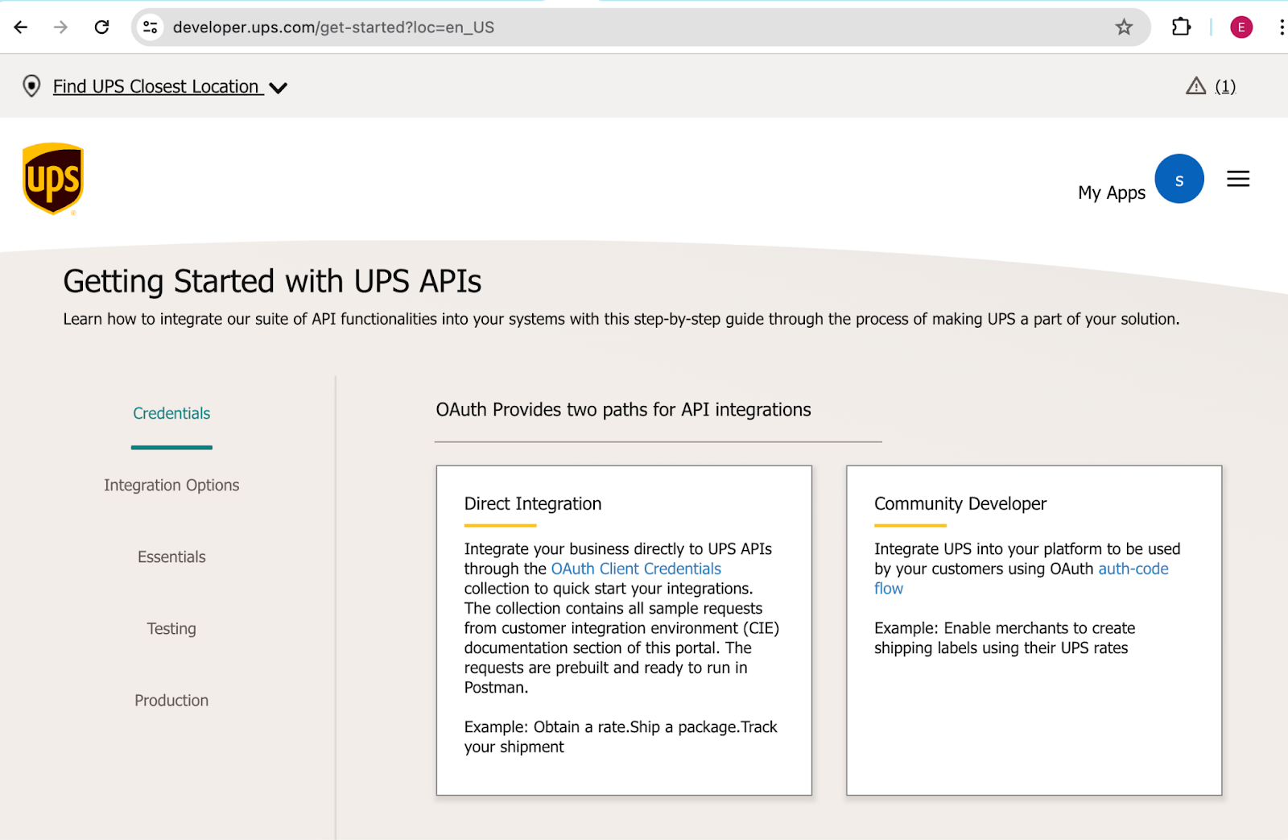Reload the current page
1288x840 pixels.
(101, 26)
